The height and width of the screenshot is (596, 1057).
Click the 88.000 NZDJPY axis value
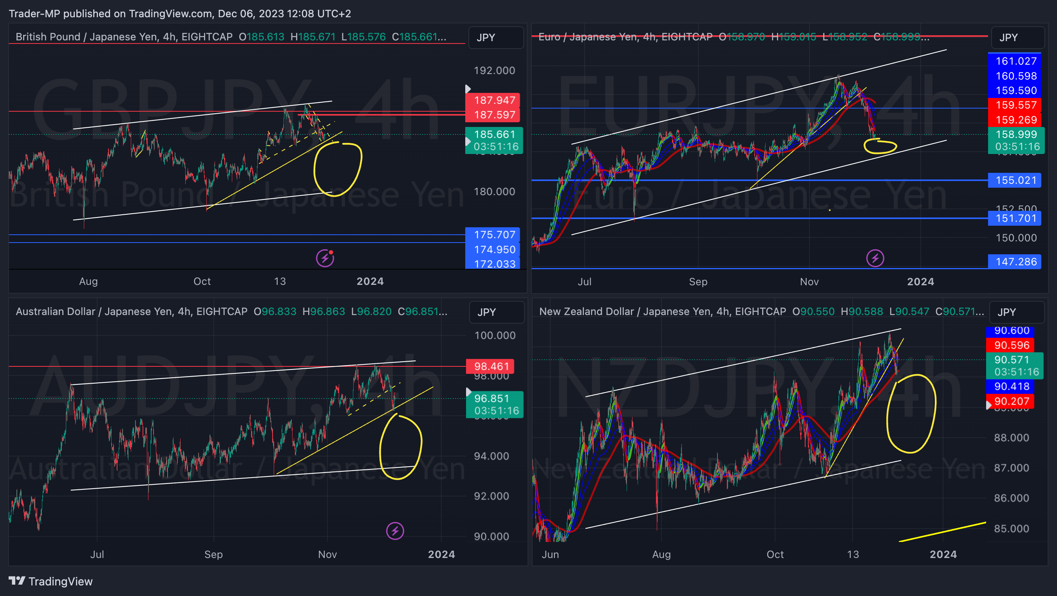coord(1011,438)
